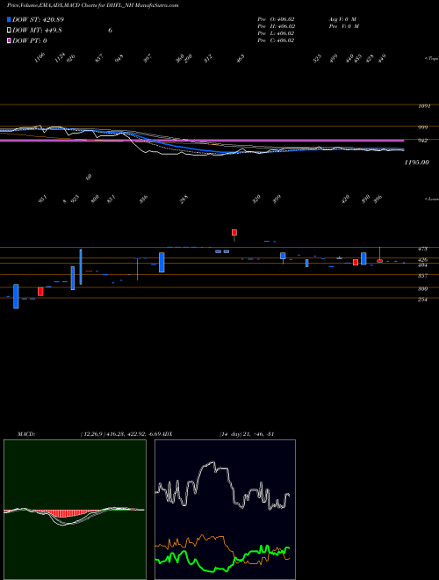Click the 309 candlestick axis label
Screen dimensions: 439x580
click(x=422, y=289)
